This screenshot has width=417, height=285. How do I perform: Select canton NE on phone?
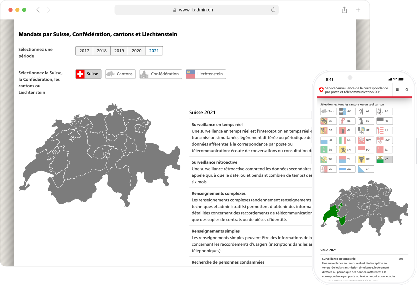(x=347, y=140)
